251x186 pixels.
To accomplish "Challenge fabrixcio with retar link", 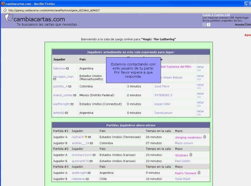I will coord(200,68).
